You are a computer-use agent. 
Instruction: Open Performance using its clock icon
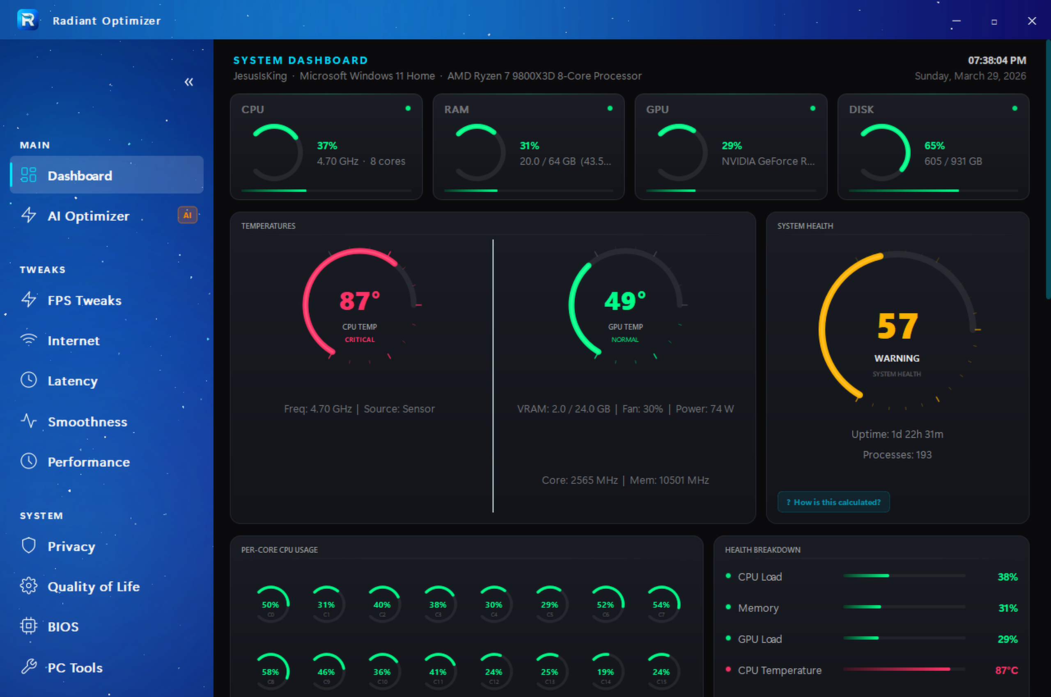pyautogui.click(x=28, y=461)
